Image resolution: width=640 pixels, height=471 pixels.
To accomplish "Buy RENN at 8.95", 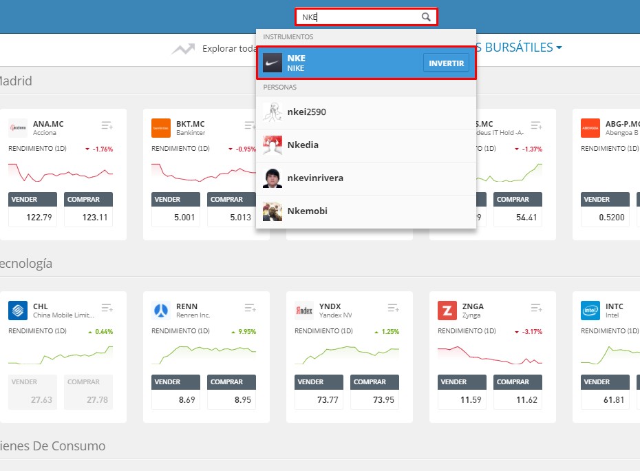I will (x=231, y=392).
